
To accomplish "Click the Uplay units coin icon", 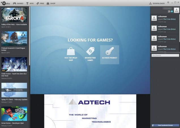I will [x=172, y=11].
